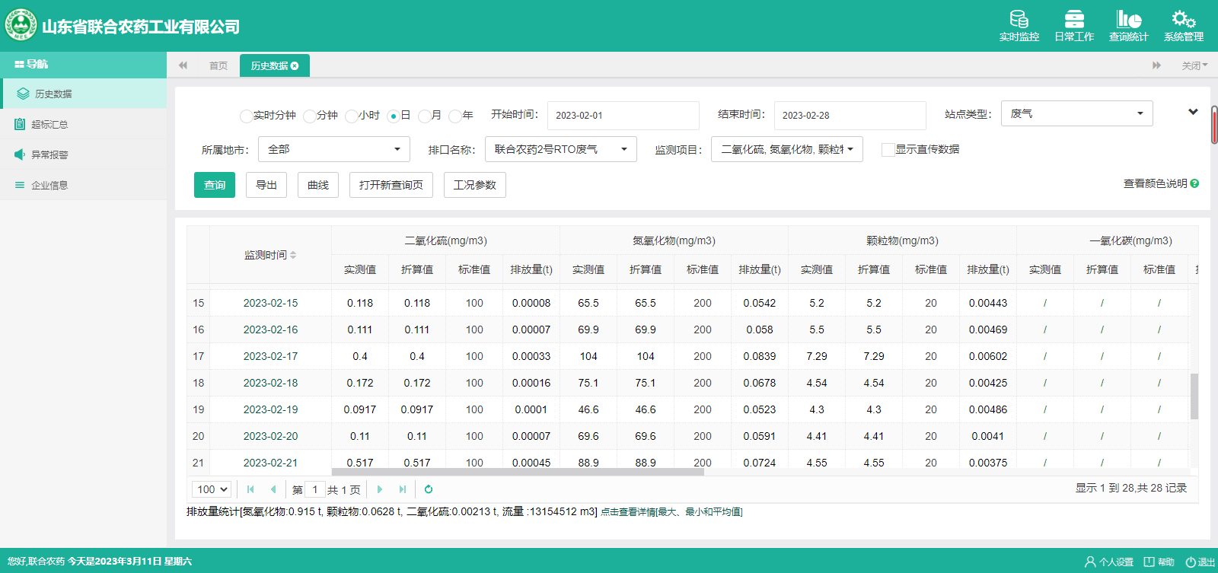The width and height of the screenshot is (1218, 573).
Task: Click the 导出 export button
Action: pyautogui.click(x=266, y=185)
